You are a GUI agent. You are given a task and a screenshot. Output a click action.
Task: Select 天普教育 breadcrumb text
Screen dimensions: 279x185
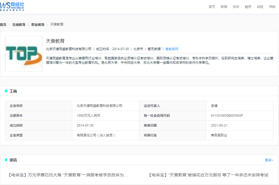57,24
